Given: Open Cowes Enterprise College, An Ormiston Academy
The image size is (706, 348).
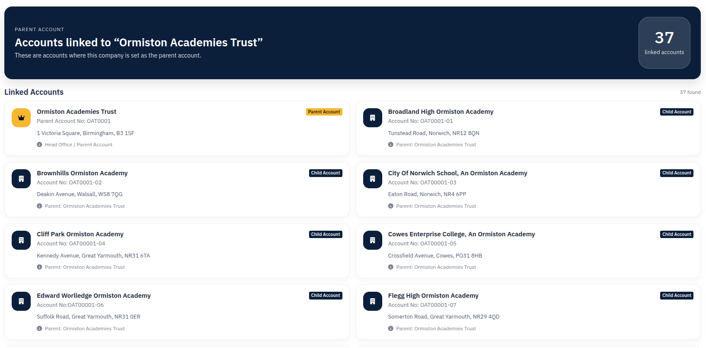Looking at the screenshot, I should click(x=461, y=234).
